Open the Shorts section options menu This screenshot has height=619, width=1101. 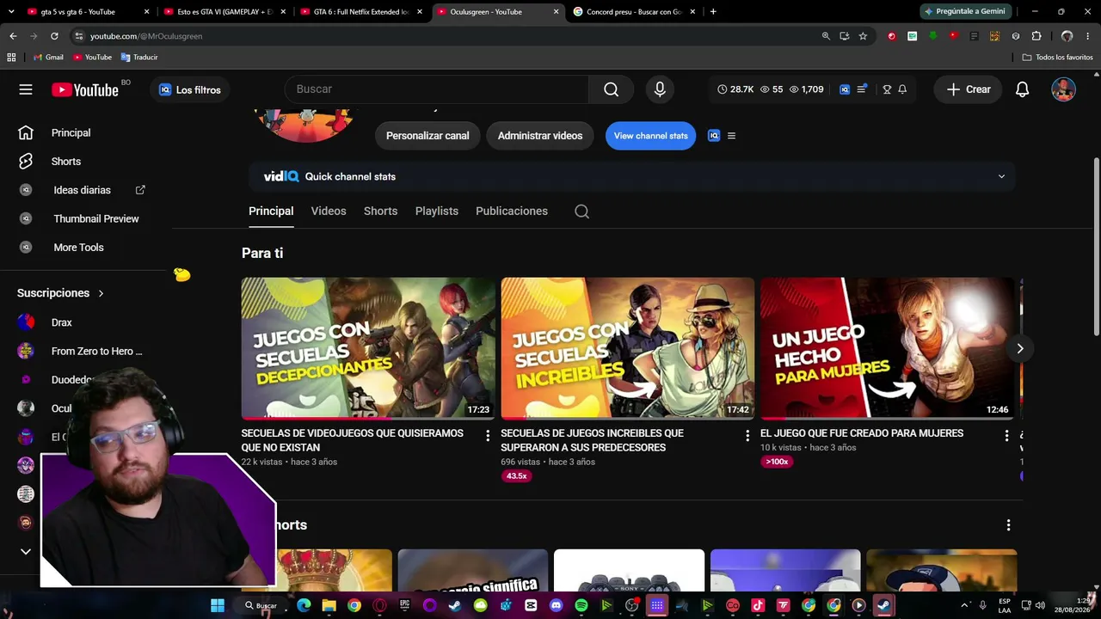[1008, 525]
